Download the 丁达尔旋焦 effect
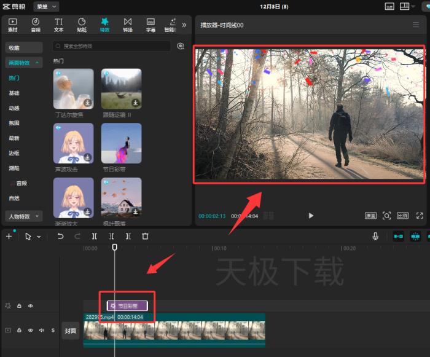 click(x=88, y=103)
